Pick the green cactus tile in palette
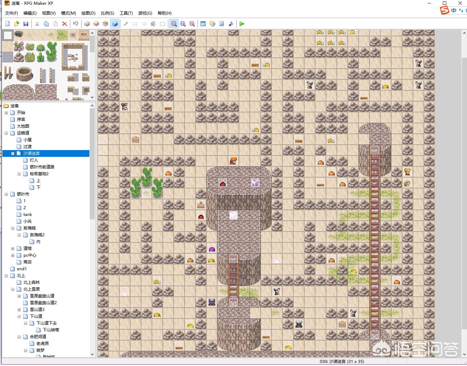 coord(51,51)
